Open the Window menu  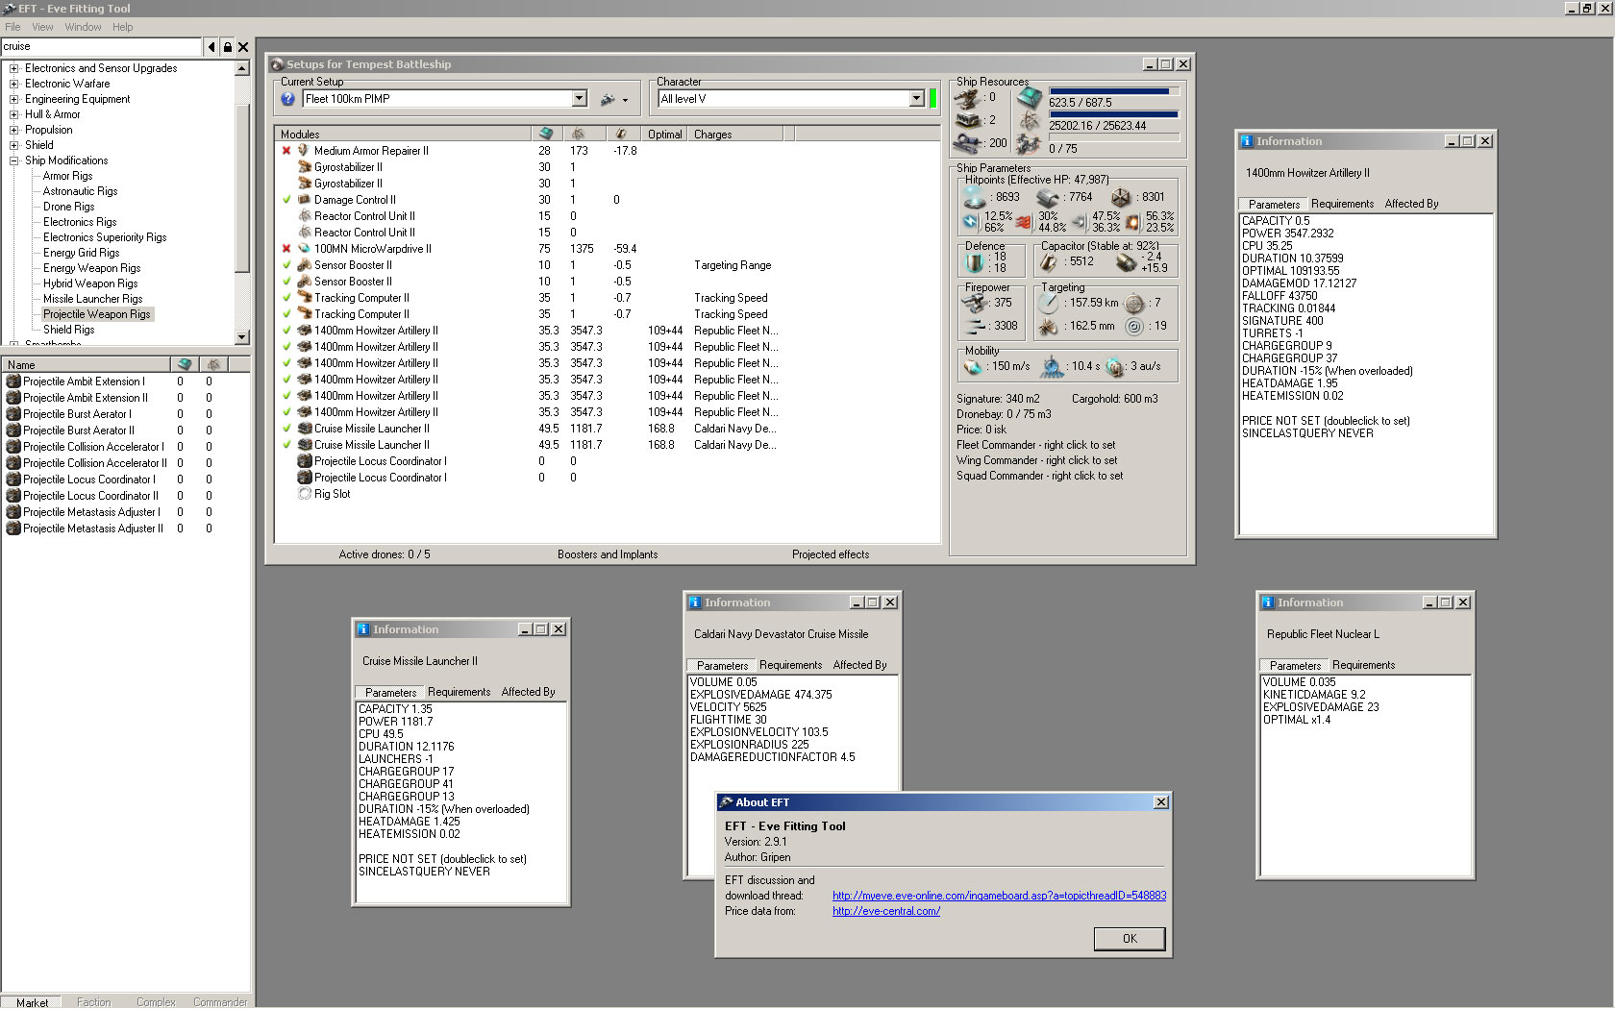pyautogui.click(x=83, y=27)
